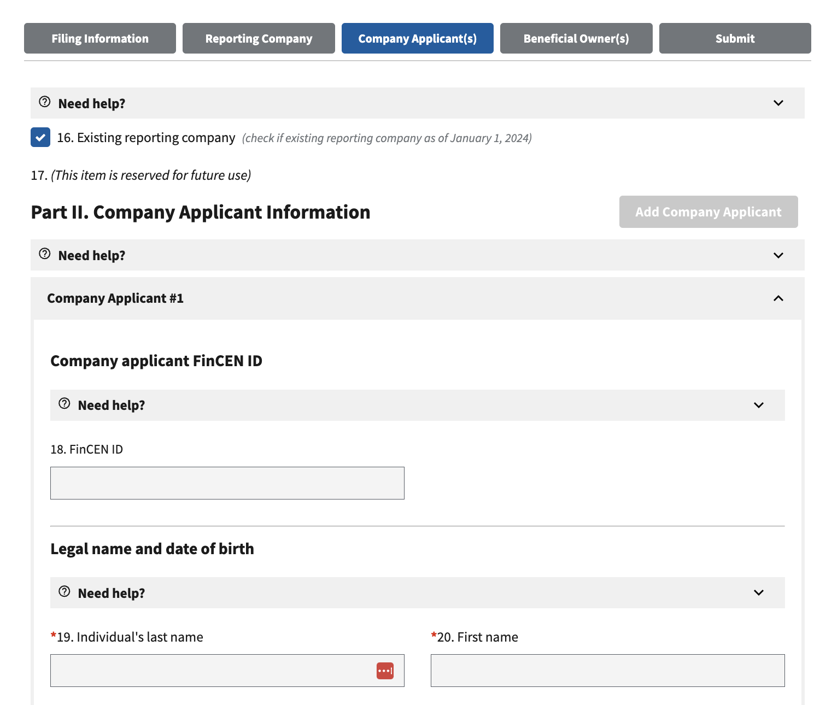Screen dimensions: 820x705
Task: Click the question mark icon above item 16
Action: coord(45,102)
